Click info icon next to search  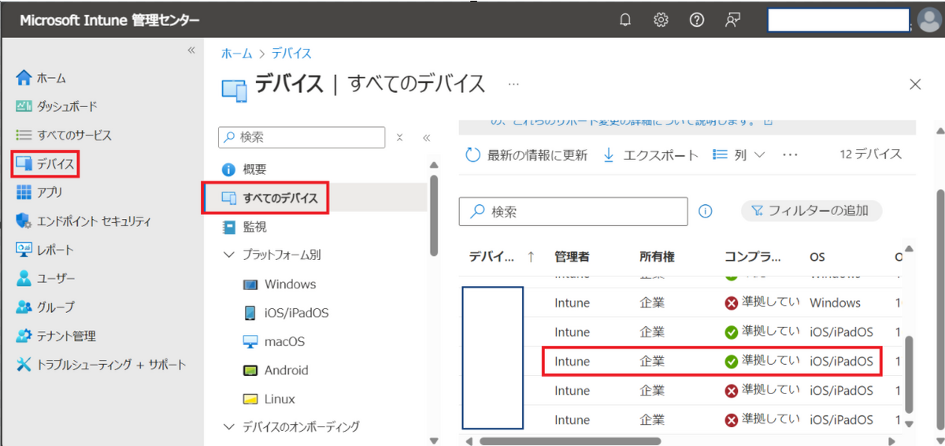(x=706, y=211)
